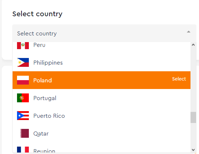Collapse the country list with the arrow
The image size is (199, 154).
tap(189, 32)
